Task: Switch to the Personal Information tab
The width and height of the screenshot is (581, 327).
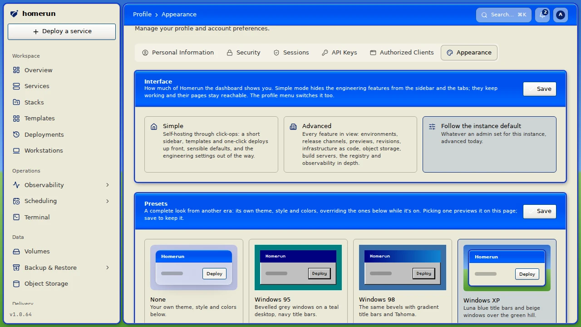Action: pyautogui.click(x=178, y=53)
